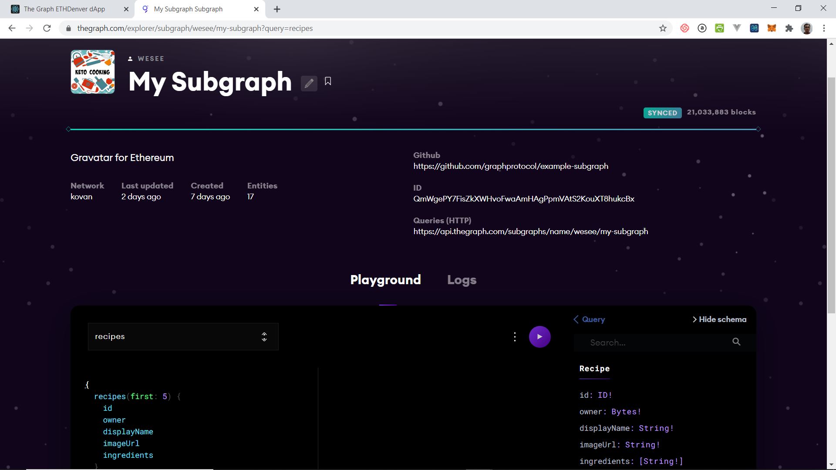Open the three-dot menu beside the play button

tap(515, 337)
